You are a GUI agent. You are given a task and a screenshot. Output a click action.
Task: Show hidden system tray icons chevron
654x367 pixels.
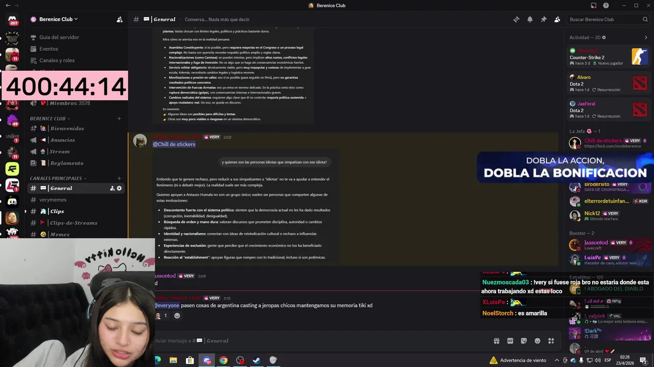tap(557, 360)
